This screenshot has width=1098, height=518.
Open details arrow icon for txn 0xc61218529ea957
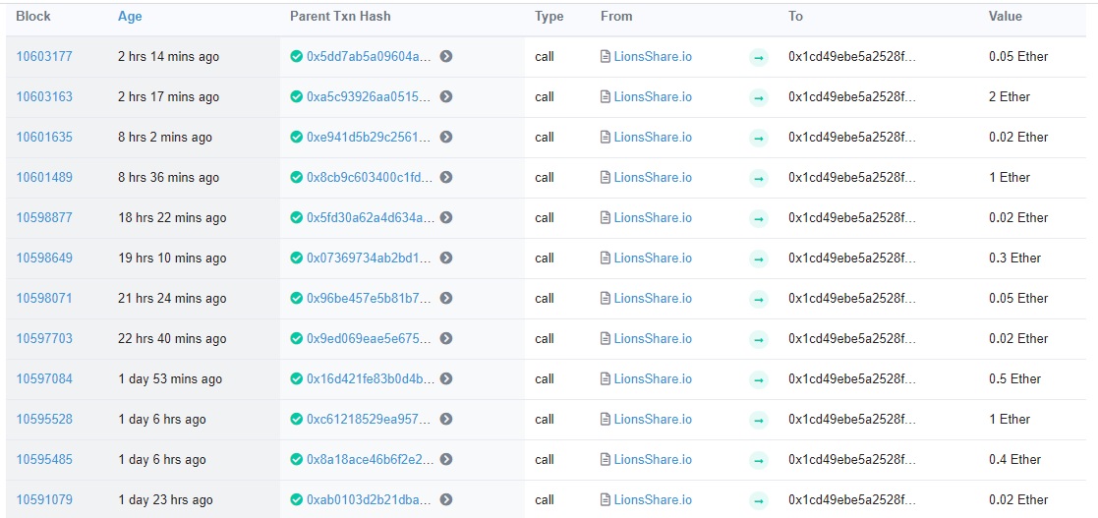click(x=446, y=420)
